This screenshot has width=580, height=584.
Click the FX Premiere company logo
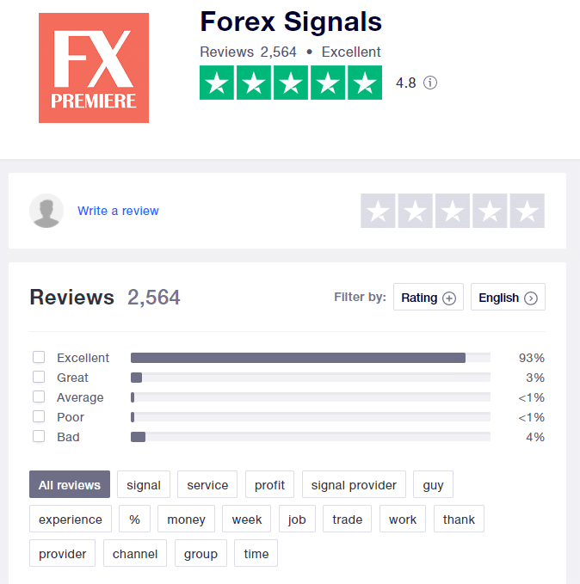tap(94, 68)
